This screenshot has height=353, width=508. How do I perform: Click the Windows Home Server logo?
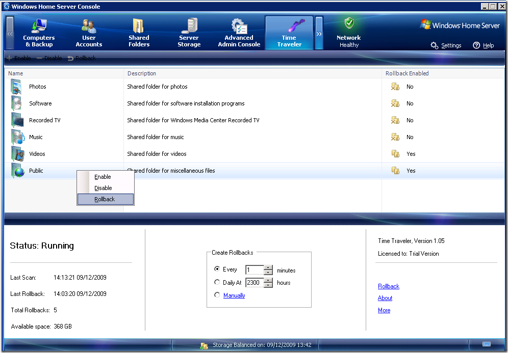coord(460,25)
